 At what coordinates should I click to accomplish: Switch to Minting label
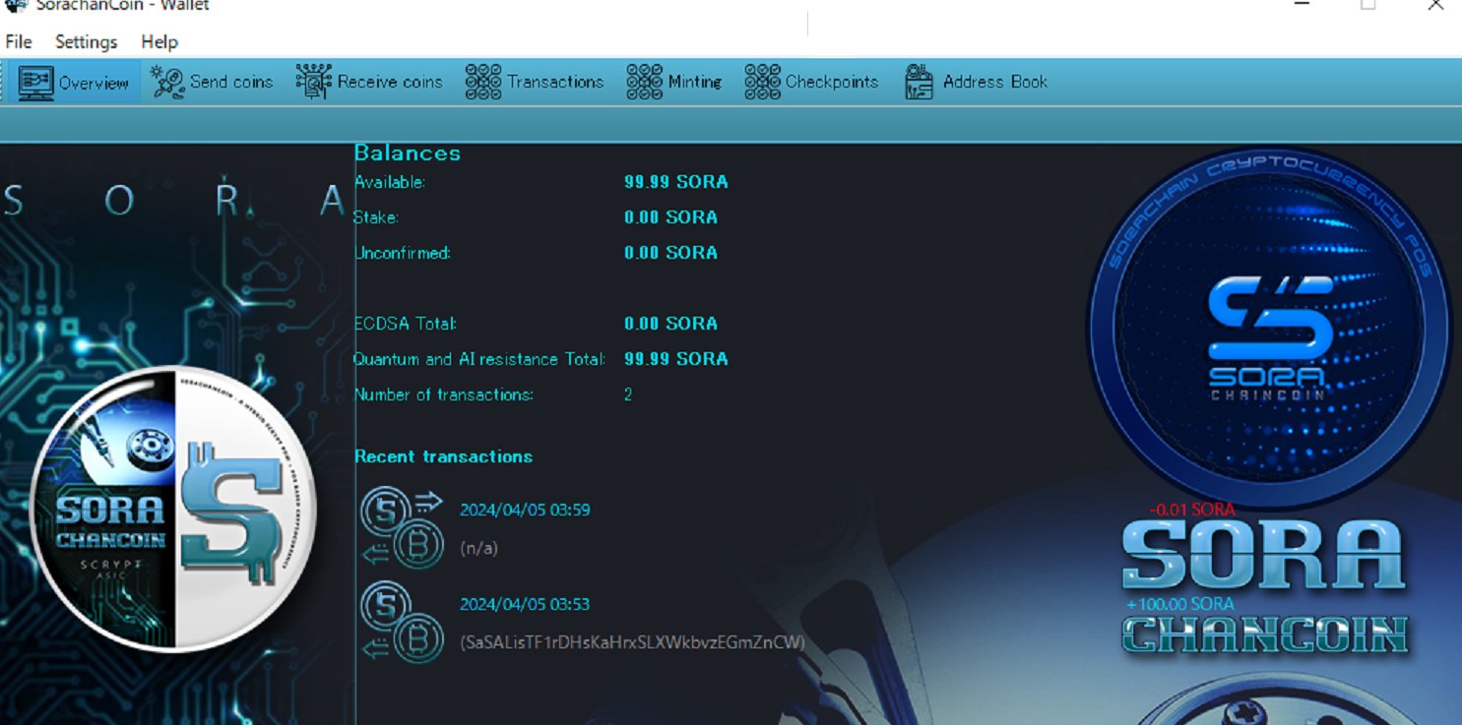pyautogui.click(x=695, y=82)
